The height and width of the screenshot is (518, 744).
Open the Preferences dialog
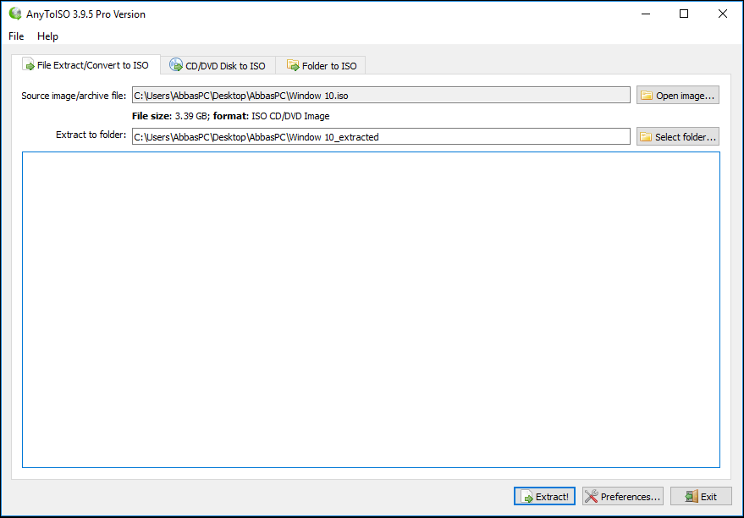pyautogui.click(x=623, y=496)
